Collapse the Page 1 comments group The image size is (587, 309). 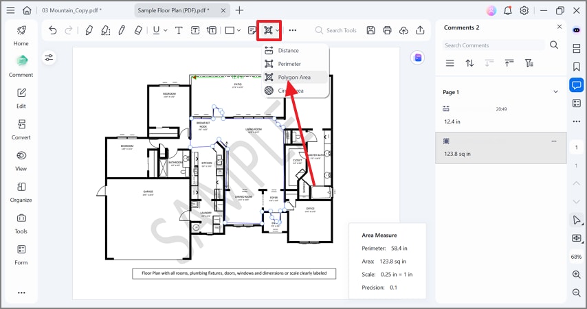(555, 91)
